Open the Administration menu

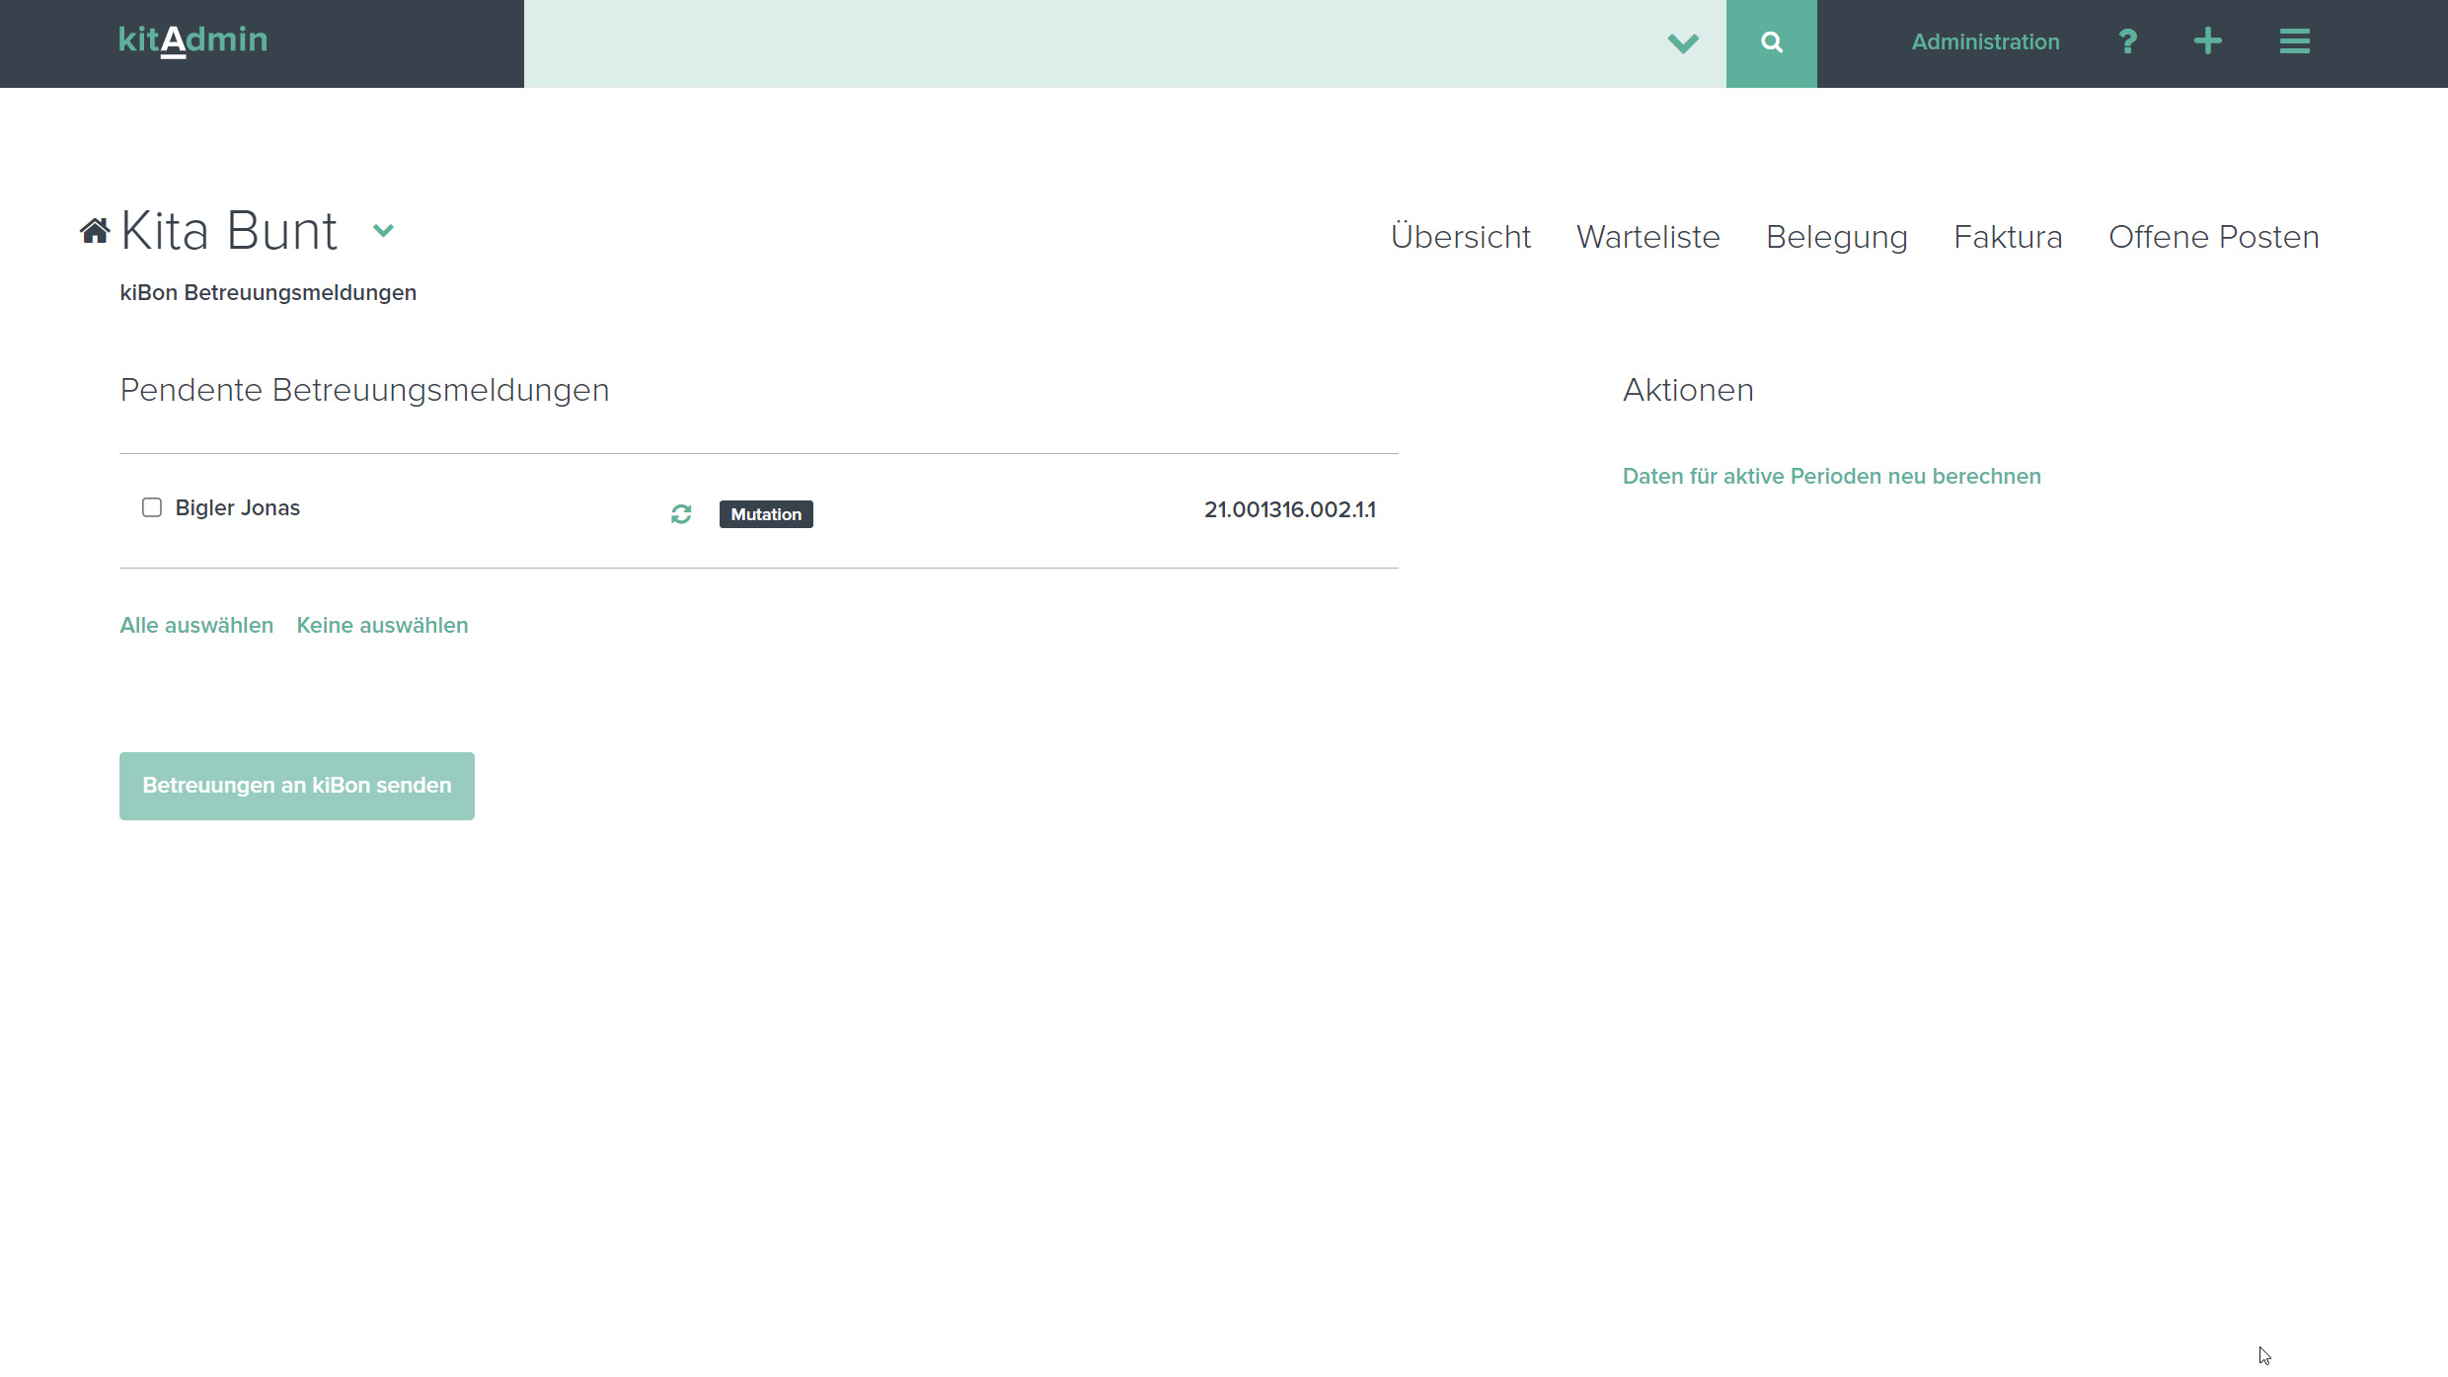(1985, 41)
